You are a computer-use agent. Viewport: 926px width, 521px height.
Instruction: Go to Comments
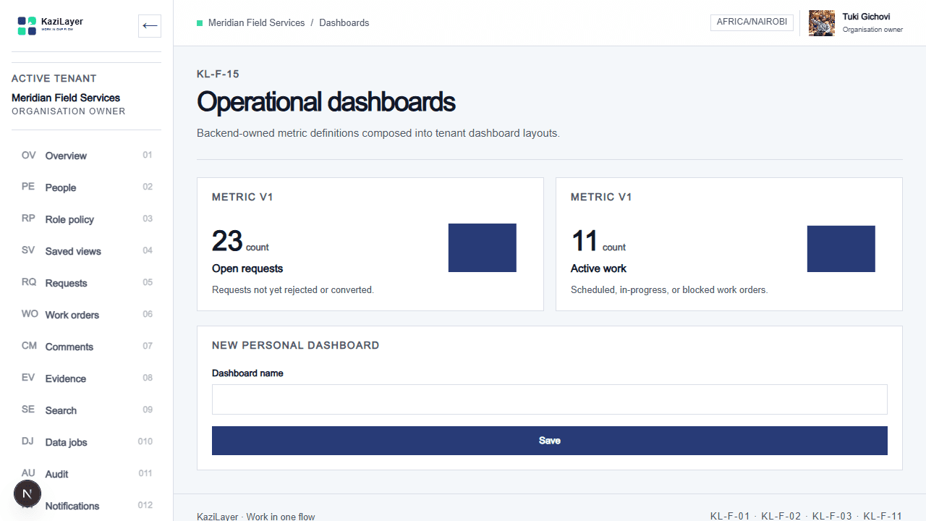tap(87, 347)
